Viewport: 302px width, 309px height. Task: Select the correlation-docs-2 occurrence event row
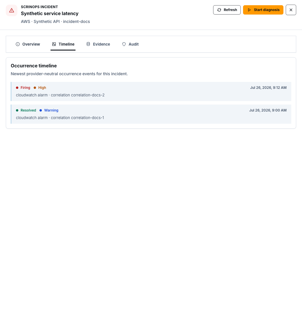click(x=151, y=91)
